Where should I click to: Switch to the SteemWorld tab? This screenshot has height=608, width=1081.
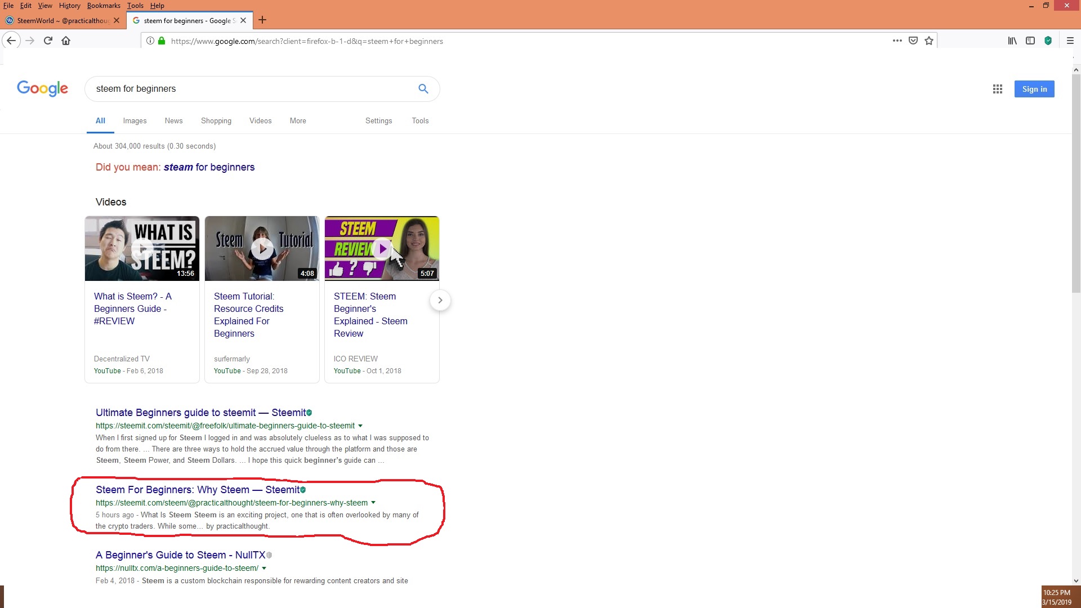click(x=62, y=20)
